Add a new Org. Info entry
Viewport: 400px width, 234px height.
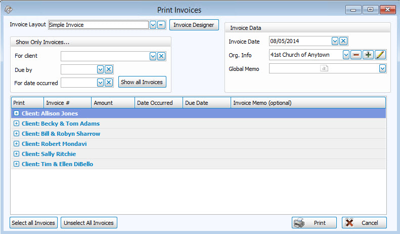(368, 55)
